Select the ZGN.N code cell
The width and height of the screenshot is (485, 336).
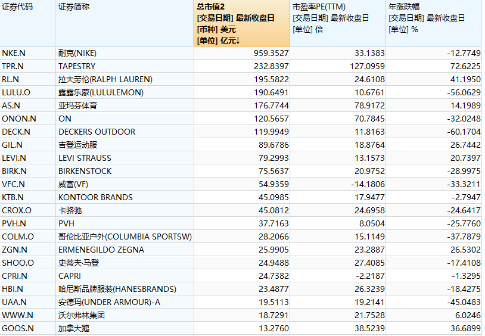click(27, 250)
